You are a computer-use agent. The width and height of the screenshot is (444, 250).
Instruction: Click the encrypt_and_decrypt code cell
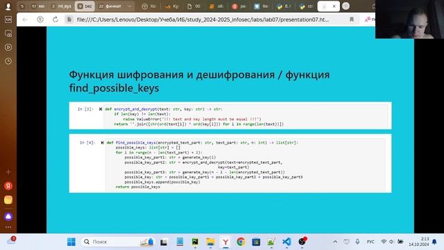246,117
